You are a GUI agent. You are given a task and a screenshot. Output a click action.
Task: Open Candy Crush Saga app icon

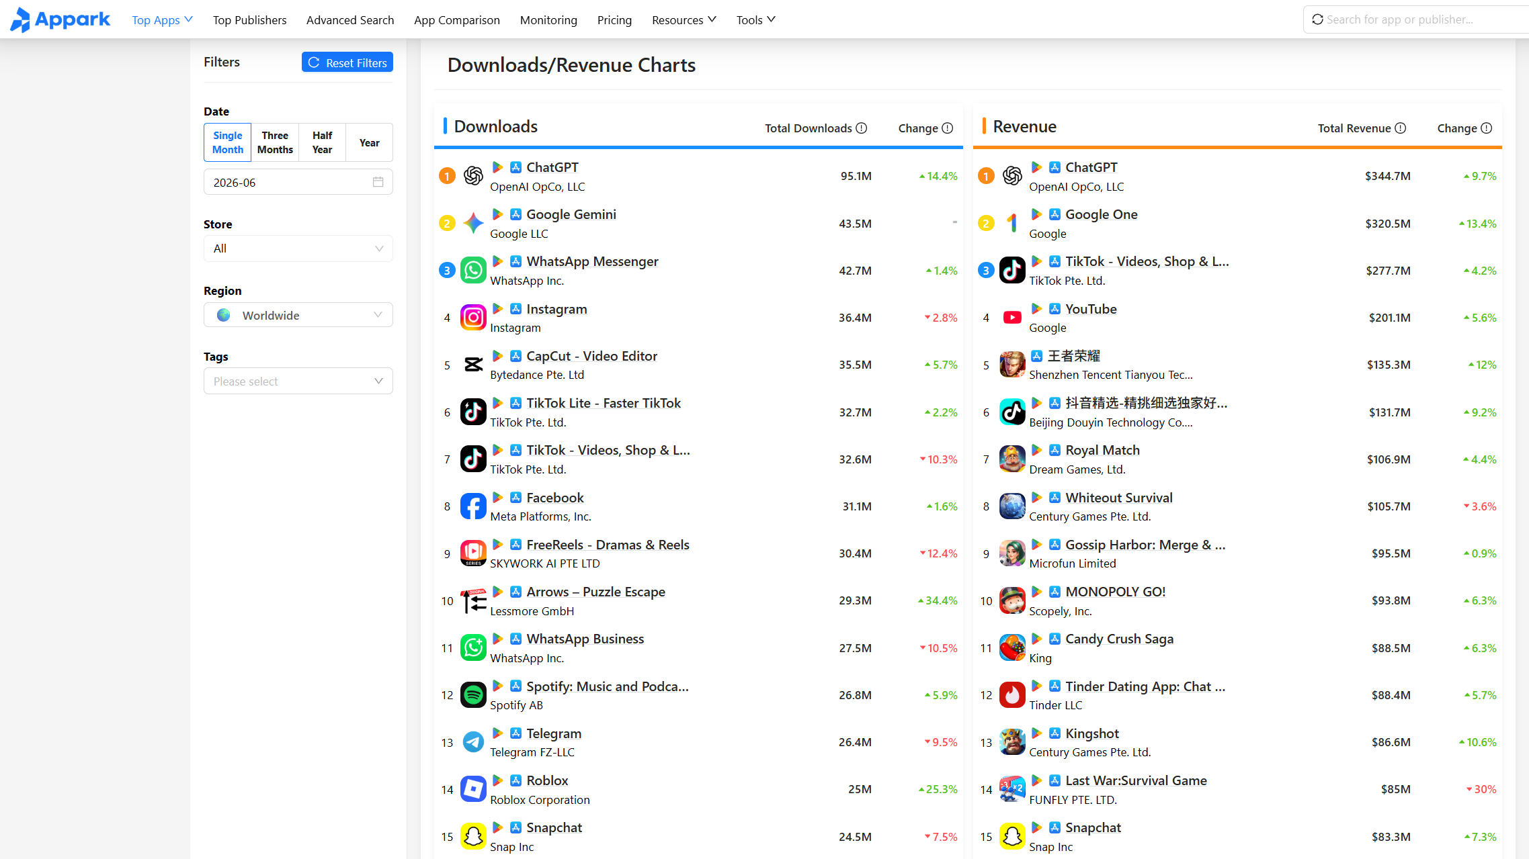(x=1012, y=648)
